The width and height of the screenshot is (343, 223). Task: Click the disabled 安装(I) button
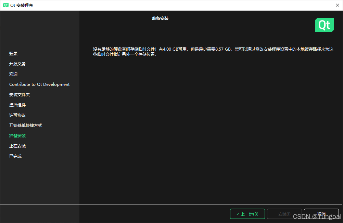pos(284,214)
